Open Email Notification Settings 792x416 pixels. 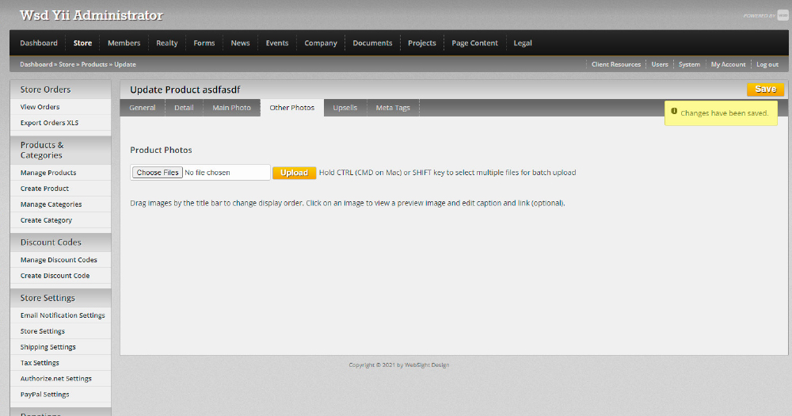tap(61, 315)
